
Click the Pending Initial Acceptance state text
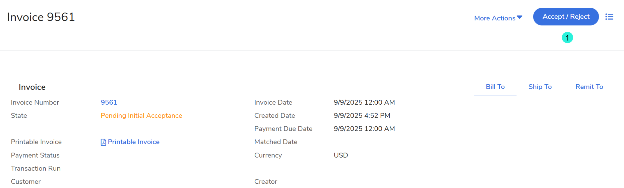pyautogui.click(x=141, y=115)
